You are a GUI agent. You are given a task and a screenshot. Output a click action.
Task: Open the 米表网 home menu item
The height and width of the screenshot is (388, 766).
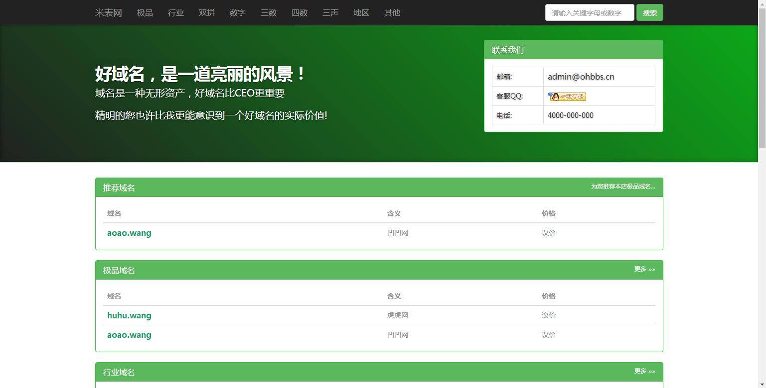point(108,13)
